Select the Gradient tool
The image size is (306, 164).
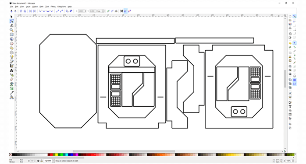pos(11,88)
